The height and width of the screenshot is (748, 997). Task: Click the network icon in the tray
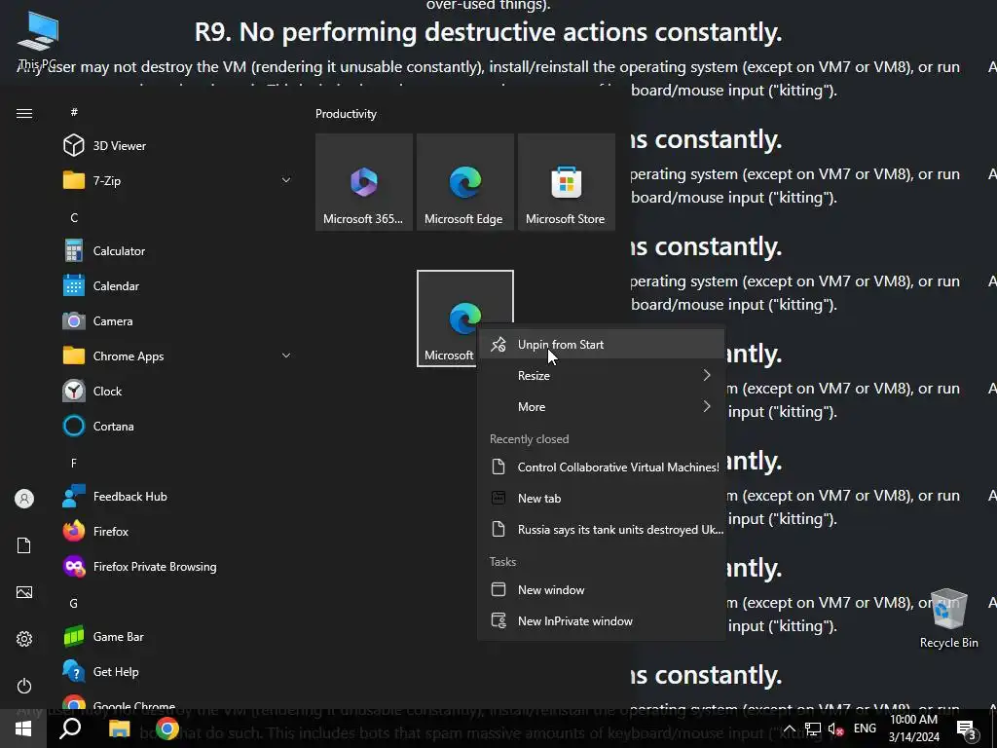click(813, 729)
